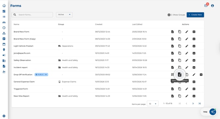Image resolution: width=220 pixels, height=119 pixels.
Task: Open the settings gear in sidebar
Action: tap(4, 116)
